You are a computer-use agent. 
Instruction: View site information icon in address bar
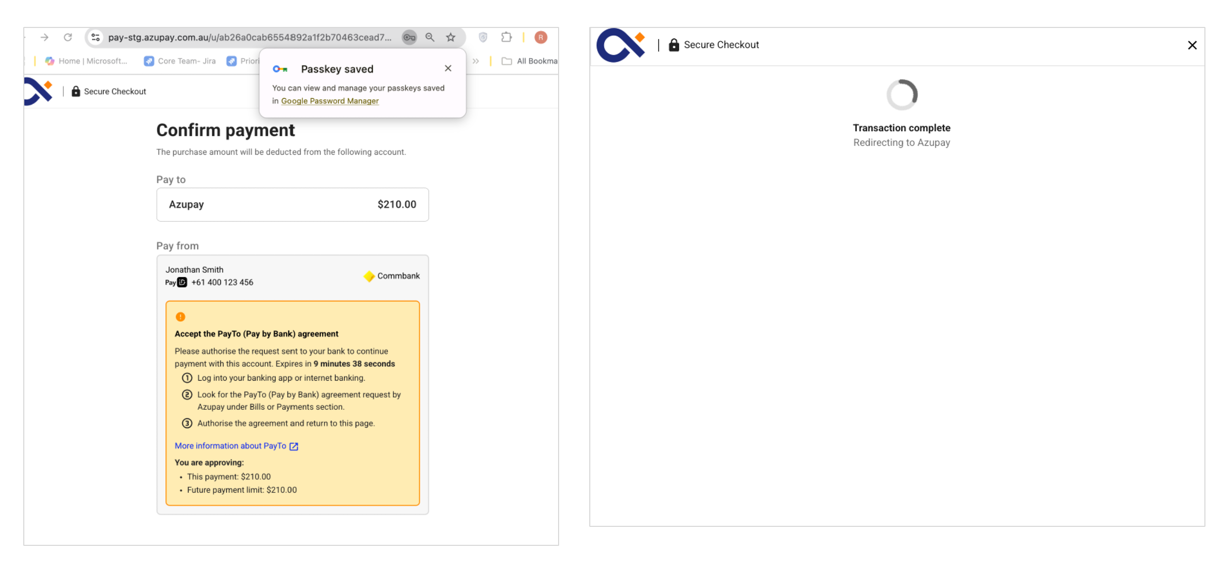[x=96, y=37]
